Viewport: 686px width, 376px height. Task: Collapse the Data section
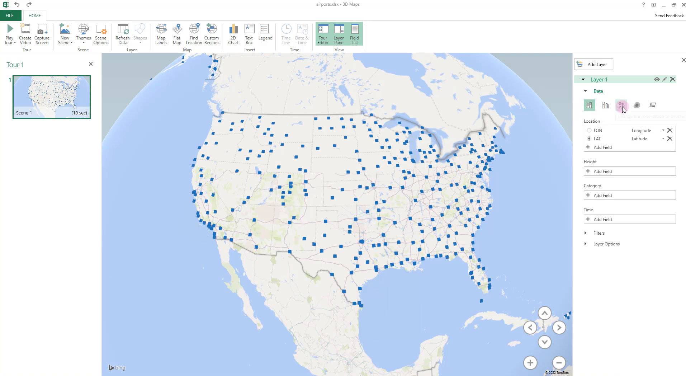(x=586, y=91)
